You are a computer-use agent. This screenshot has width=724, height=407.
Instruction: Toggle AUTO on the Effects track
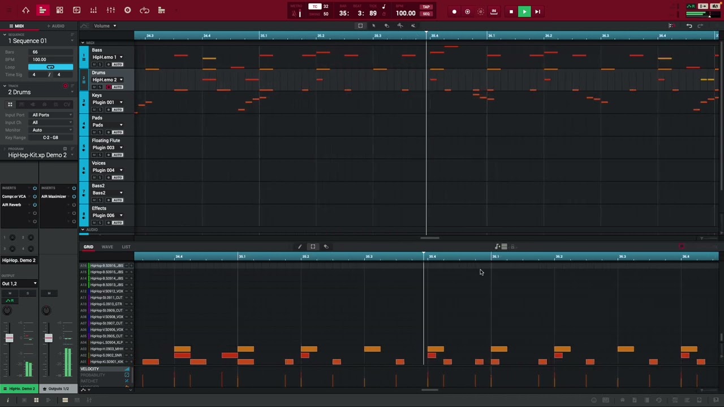pyautogui.click(x=117, y=223)
